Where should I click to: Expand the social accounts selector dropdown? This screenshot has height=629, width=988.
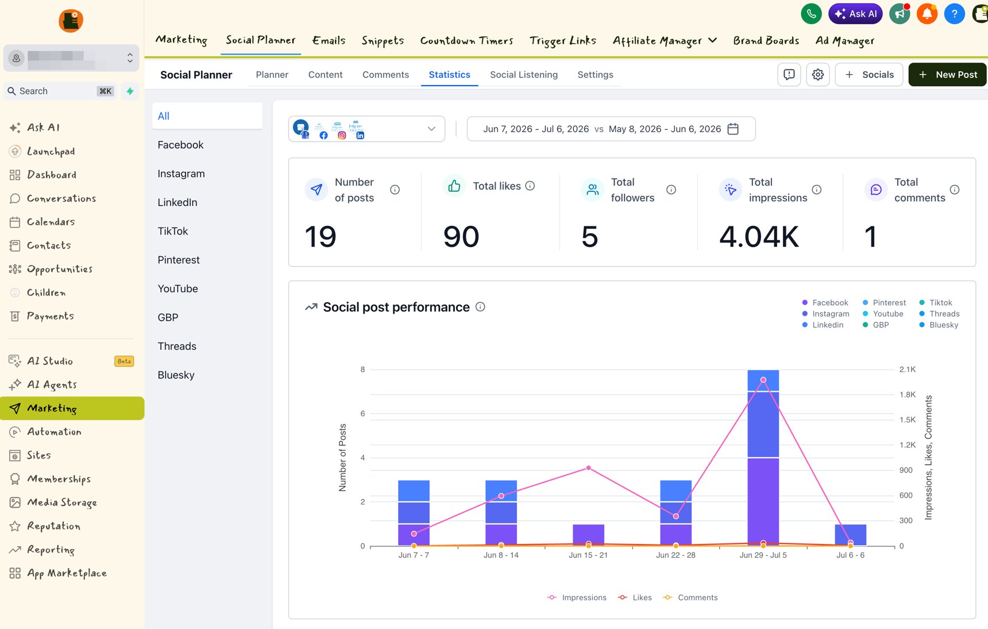coord(366,129)
